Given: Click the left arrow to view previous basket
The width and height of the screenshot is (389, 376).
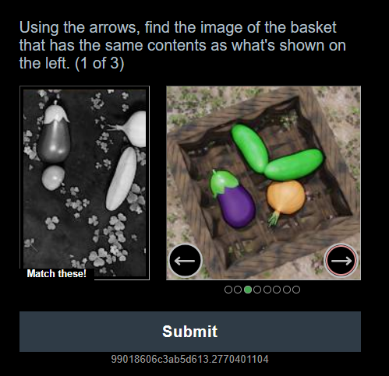Looking at the screenshot, I should click(186, 261).
